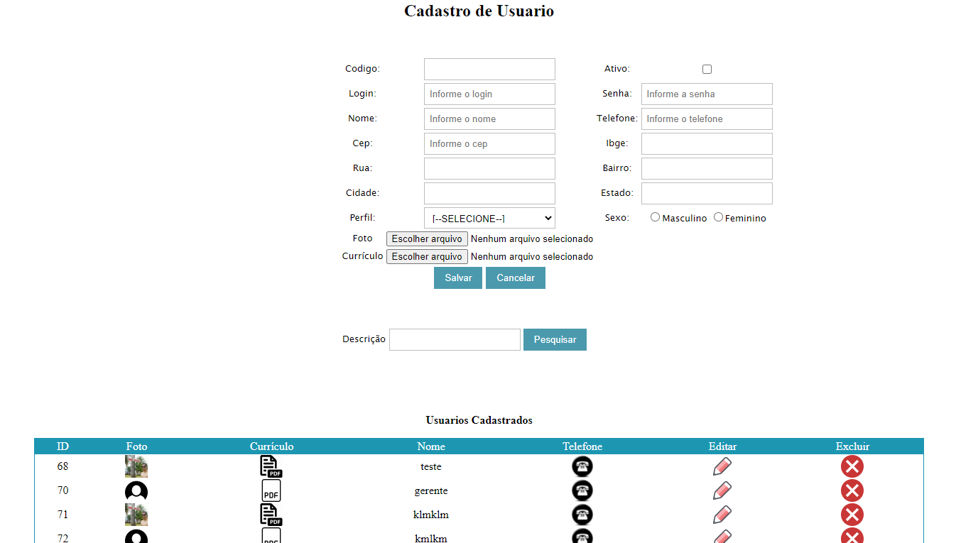The width and height of the screenshot is (956, 543).
Task: Delete user klmklm with the red X
Action: pos(852,515)
